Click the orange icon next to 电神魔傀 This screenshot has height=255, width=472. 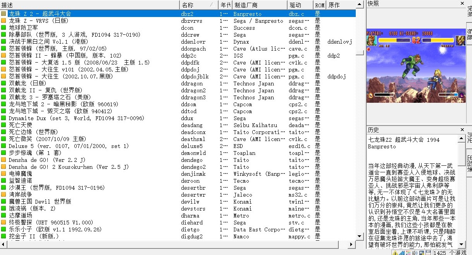point(4,174)
